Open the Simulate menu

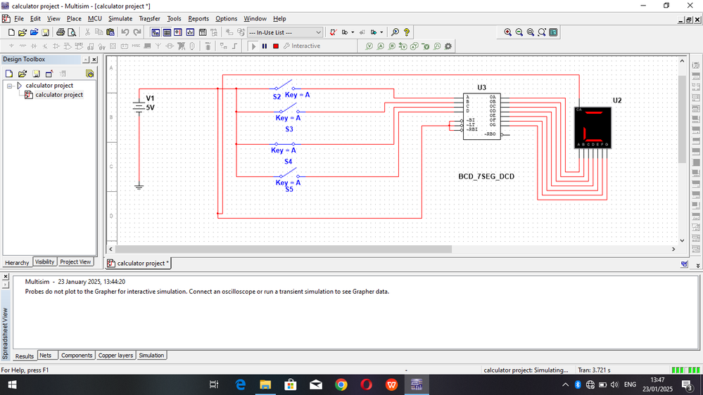(120, 18)
